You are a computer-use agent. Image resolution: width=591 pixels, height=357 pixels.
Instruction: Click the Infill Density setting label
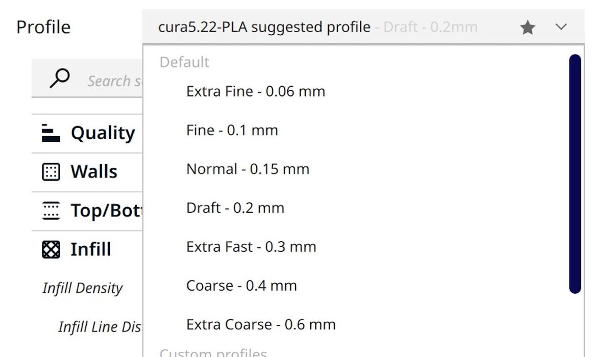click(83, 288)
